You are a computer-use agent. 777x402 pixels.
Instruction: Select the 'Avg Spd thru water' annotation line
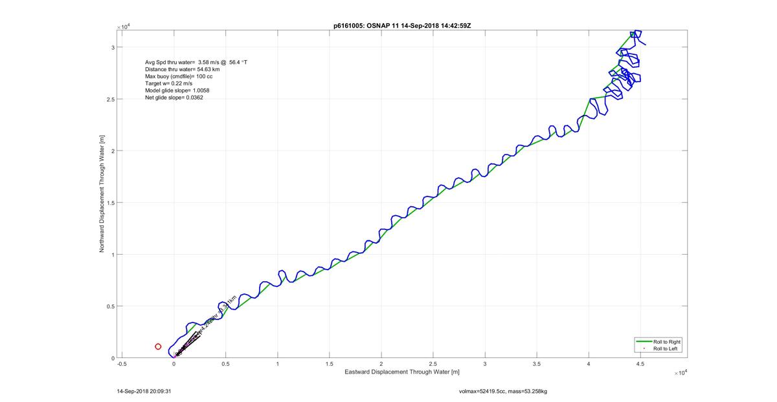196,63
